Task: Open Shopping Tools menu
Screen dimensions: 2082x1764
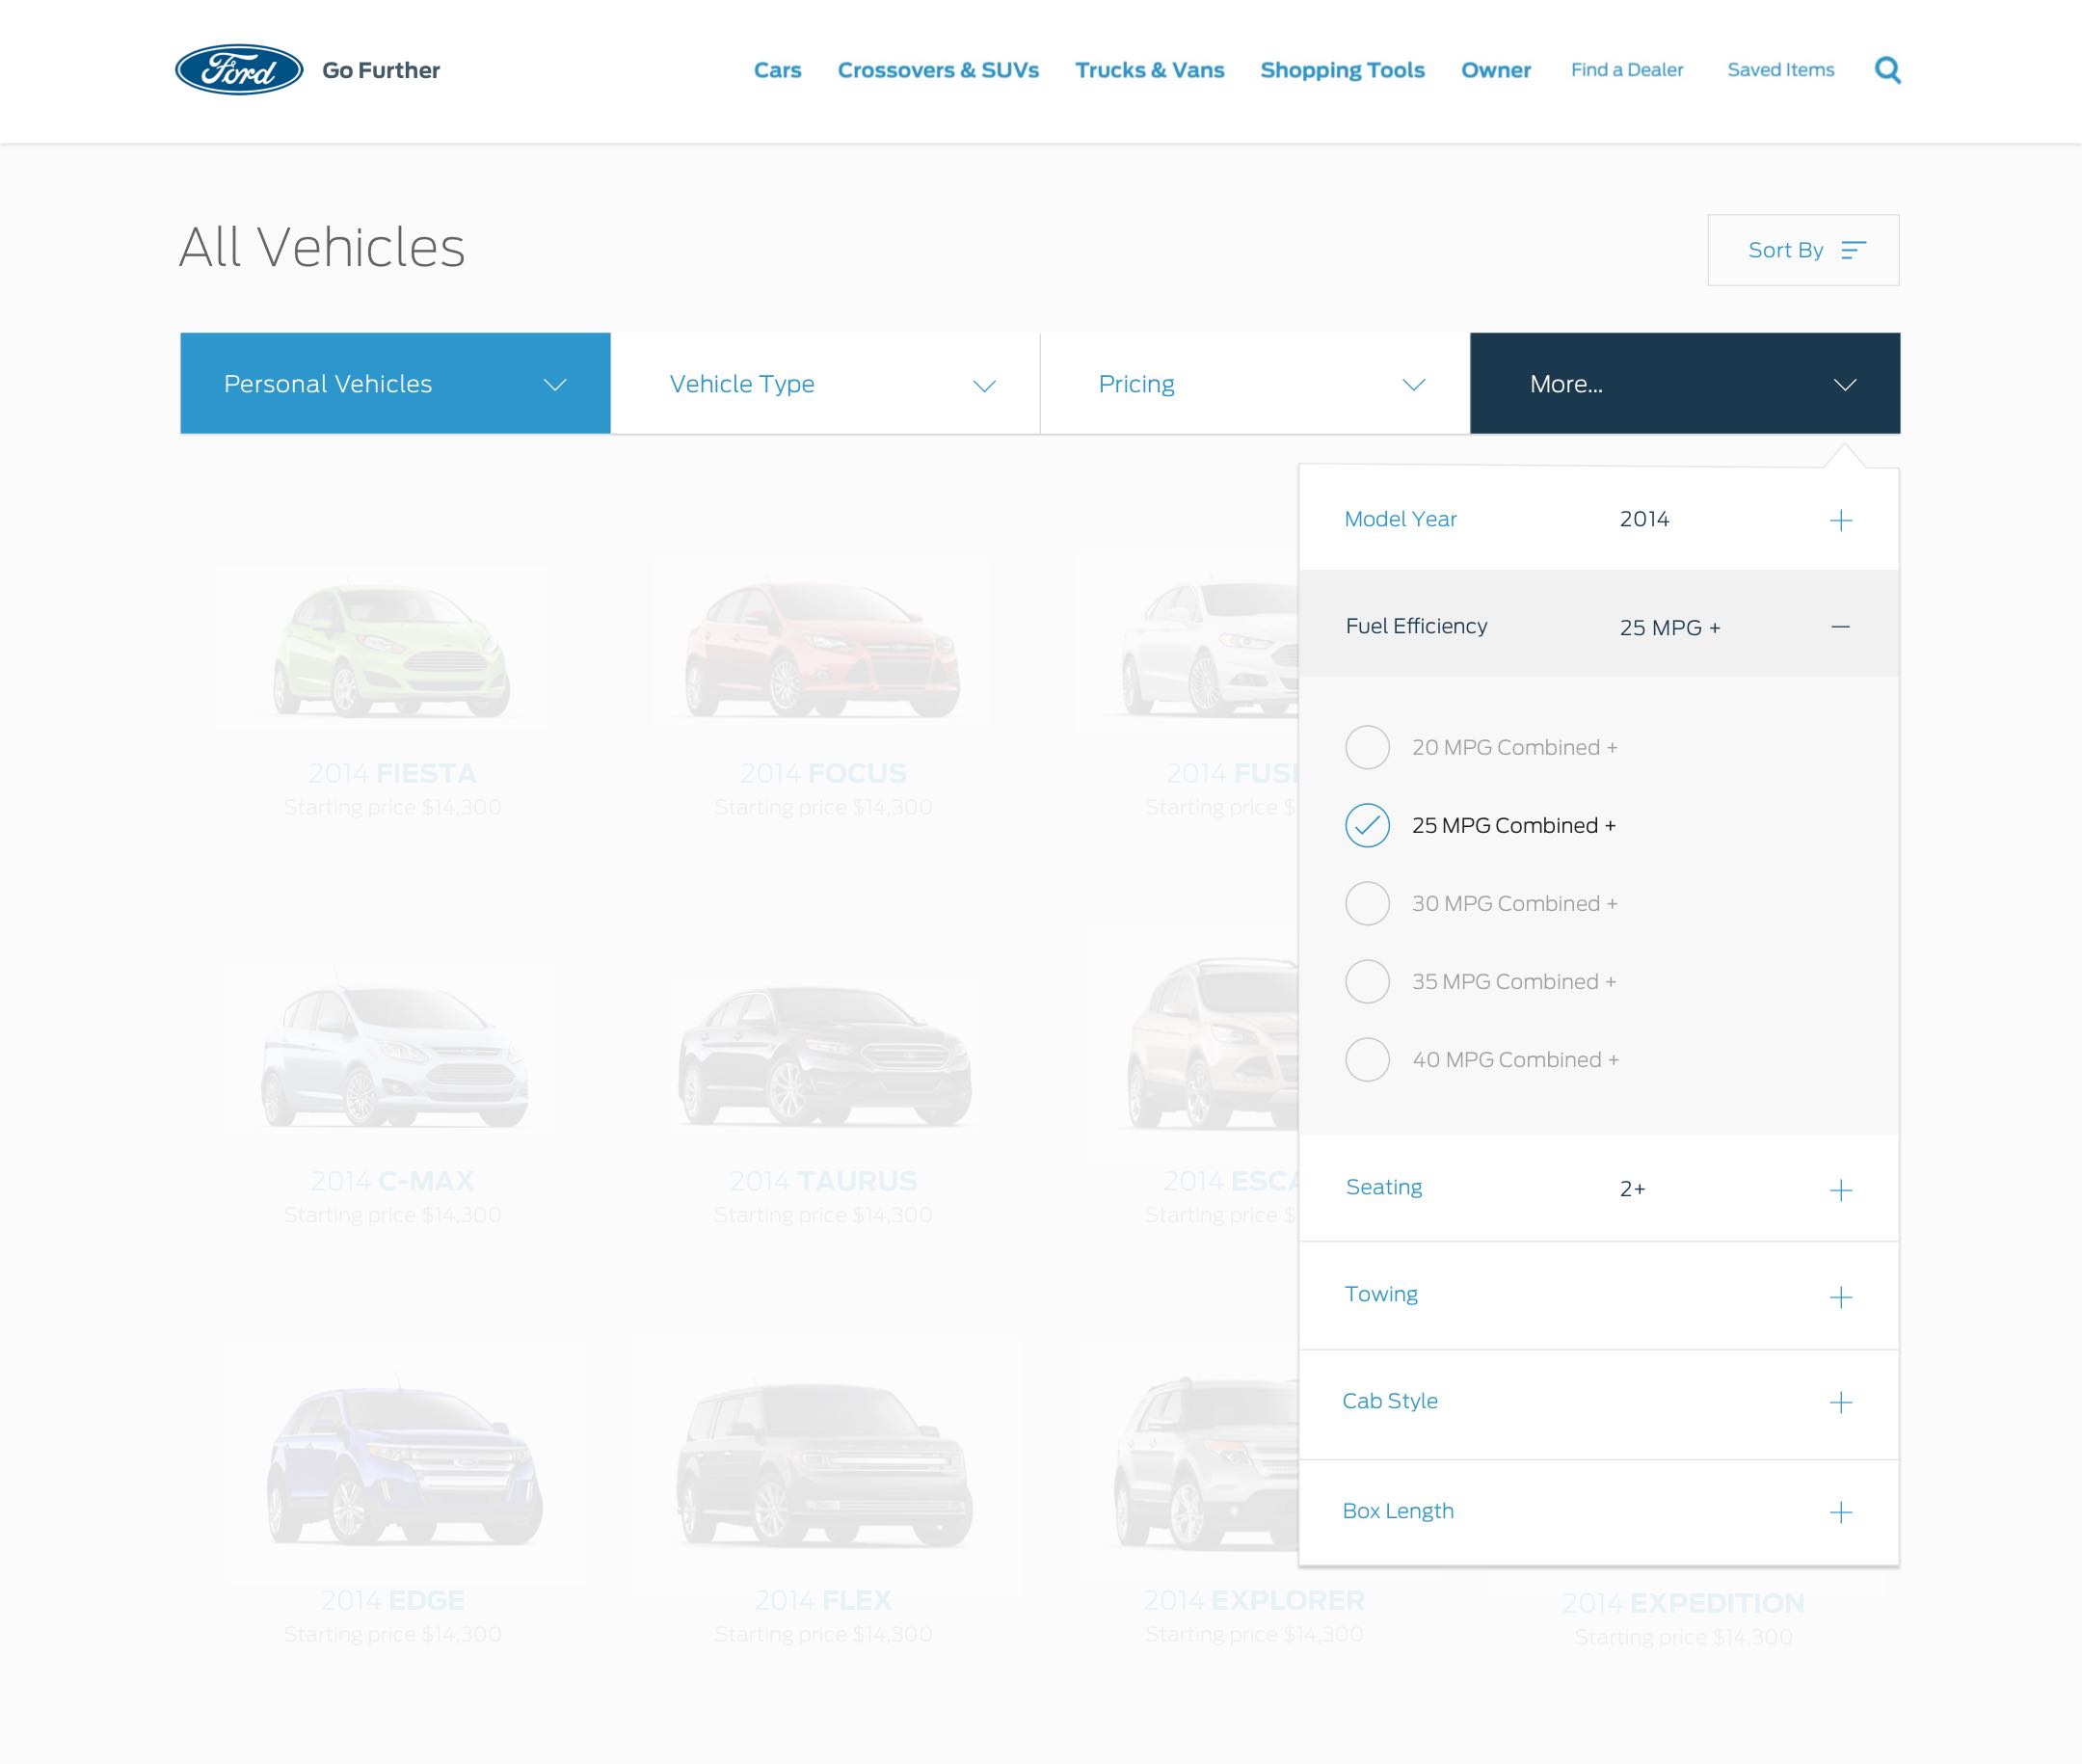Action: pos(1342,70)
